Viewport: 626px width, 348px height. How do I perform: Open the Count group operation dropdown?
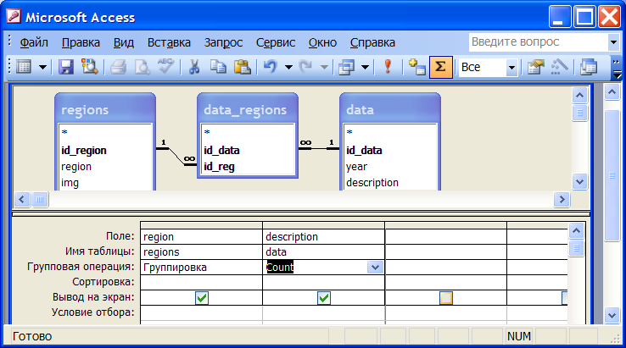(375, 267)
